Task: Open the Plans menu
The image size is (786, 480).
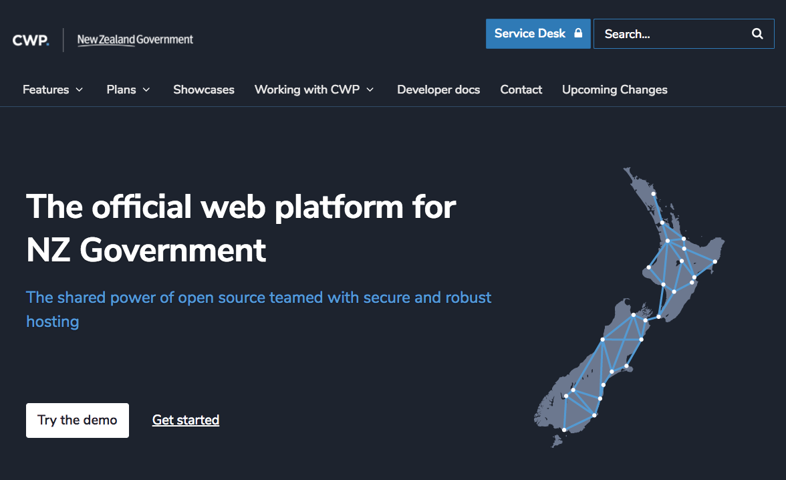Action: pyautogui.click(x=121, y=89)
